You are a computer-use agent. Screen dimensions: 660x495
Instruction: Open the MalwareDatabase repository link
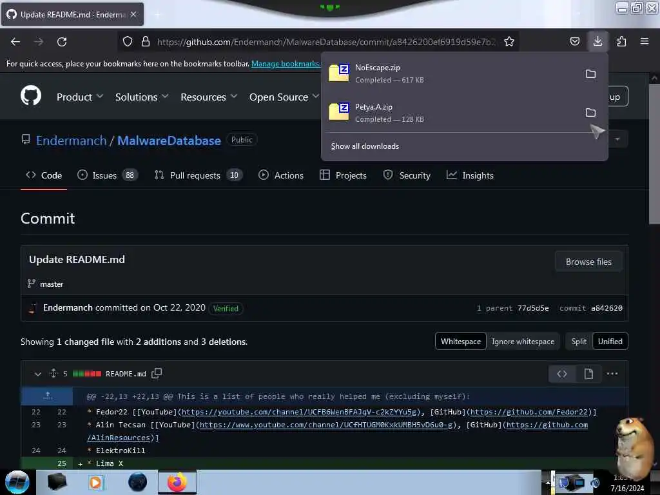pos(169,141)
